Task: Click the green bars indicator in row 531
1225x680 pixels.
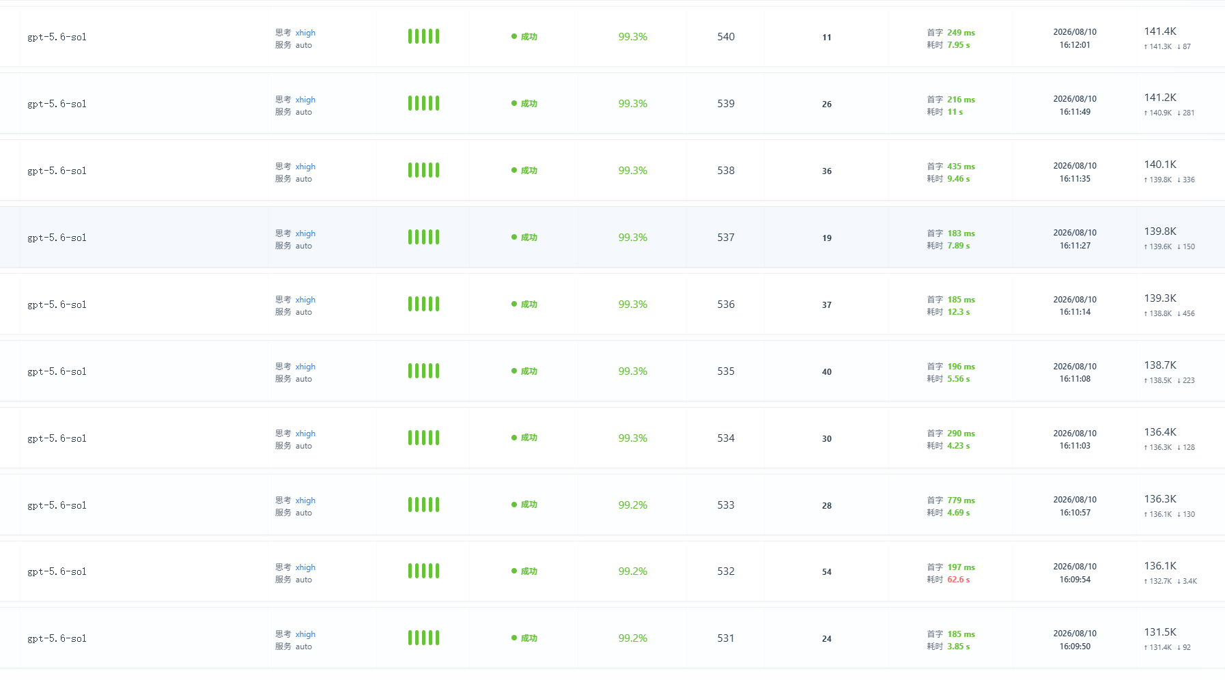Action: tap(423, 638)
